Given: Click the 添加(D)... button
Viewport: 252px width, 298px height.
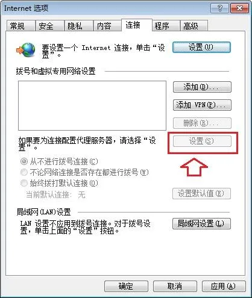Looking at the screenshot, I should tap(202, 87).
